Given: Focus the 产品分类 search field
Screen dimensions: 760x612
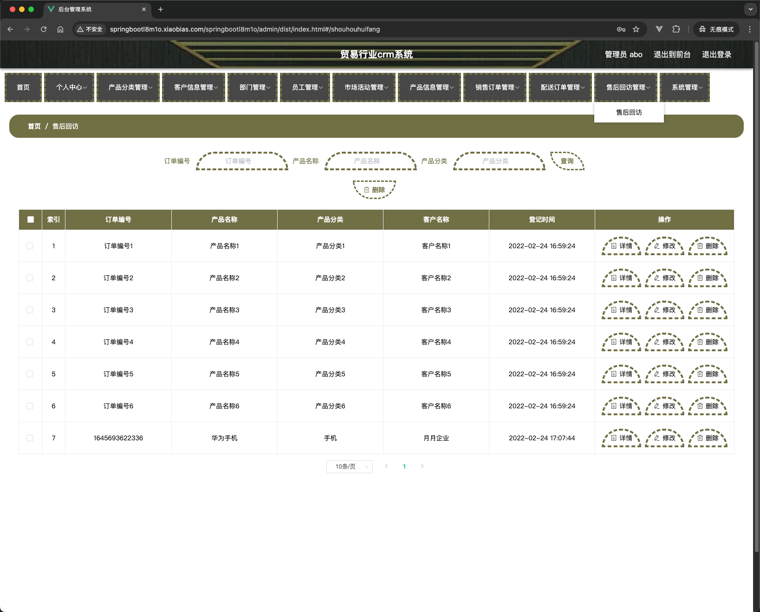Looking at the screenshot, I should tap(499, 161).
